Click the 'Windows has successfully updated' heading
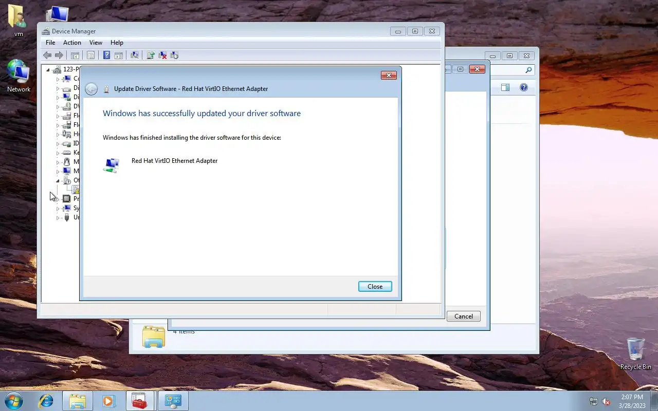Image resolution: width=658 pixels, height=411 pixels. (202, 114)
